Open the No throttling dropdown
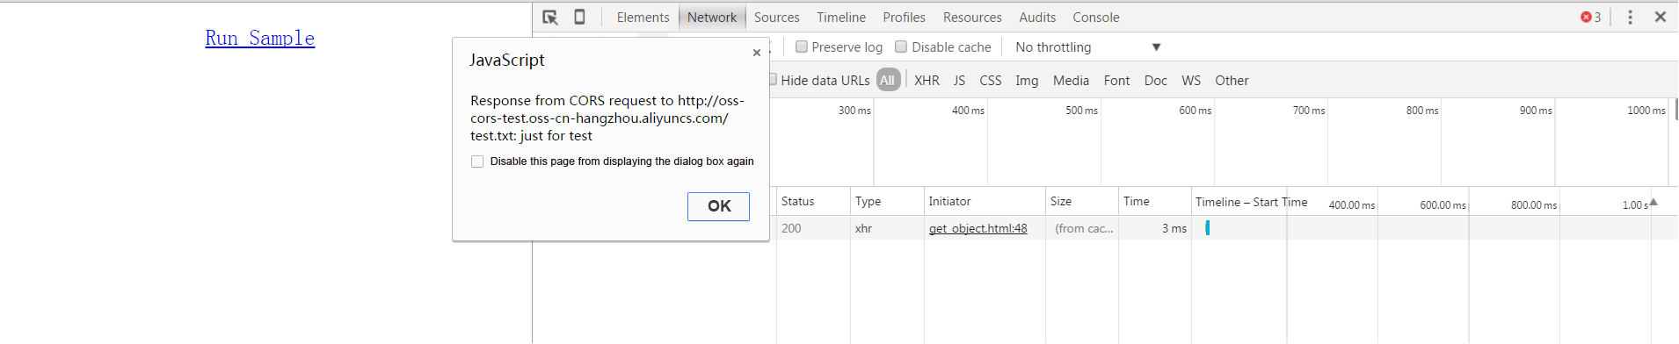1679x344 pixels. 1088,47
